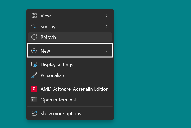Expand the View submenu chevron
Screen dimensions: 191x128
tap(106, 16)
